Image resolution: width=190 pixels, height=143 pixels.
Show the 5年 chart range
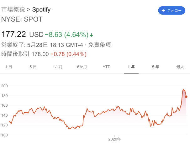point(156,67)
